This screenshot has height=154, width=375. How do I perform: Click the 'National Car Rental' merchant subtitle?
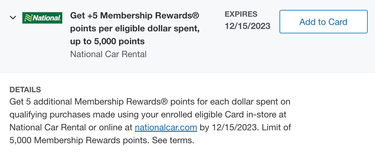[108, 54]
